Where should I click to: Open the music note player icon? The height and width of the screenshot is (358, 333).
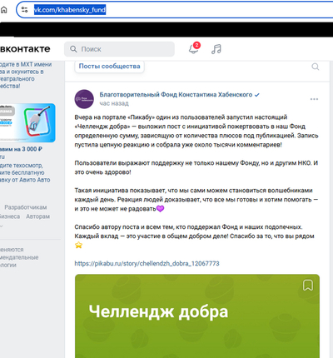point(216,49)
